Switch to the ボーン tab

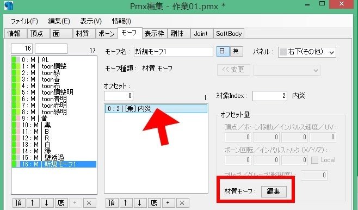coord(107,34)
